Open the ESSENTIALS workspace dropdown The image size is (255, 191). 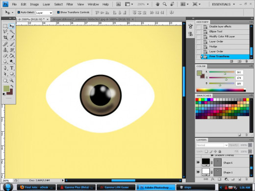[224, 4]
